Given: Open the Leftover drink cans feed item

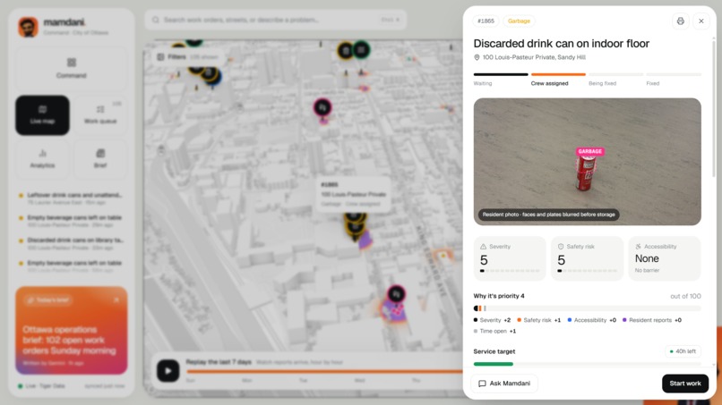Looking at the screenshot, I should coord(71,198).
